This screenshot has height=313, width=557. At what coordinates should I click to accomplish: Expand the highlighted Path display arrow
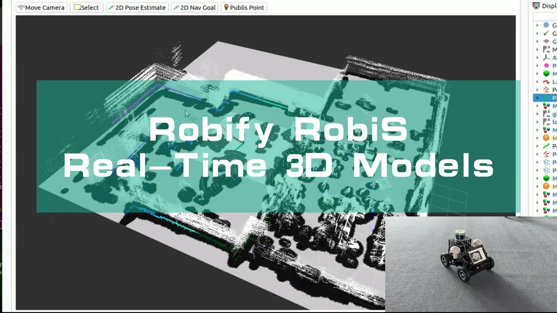(537, 98)
